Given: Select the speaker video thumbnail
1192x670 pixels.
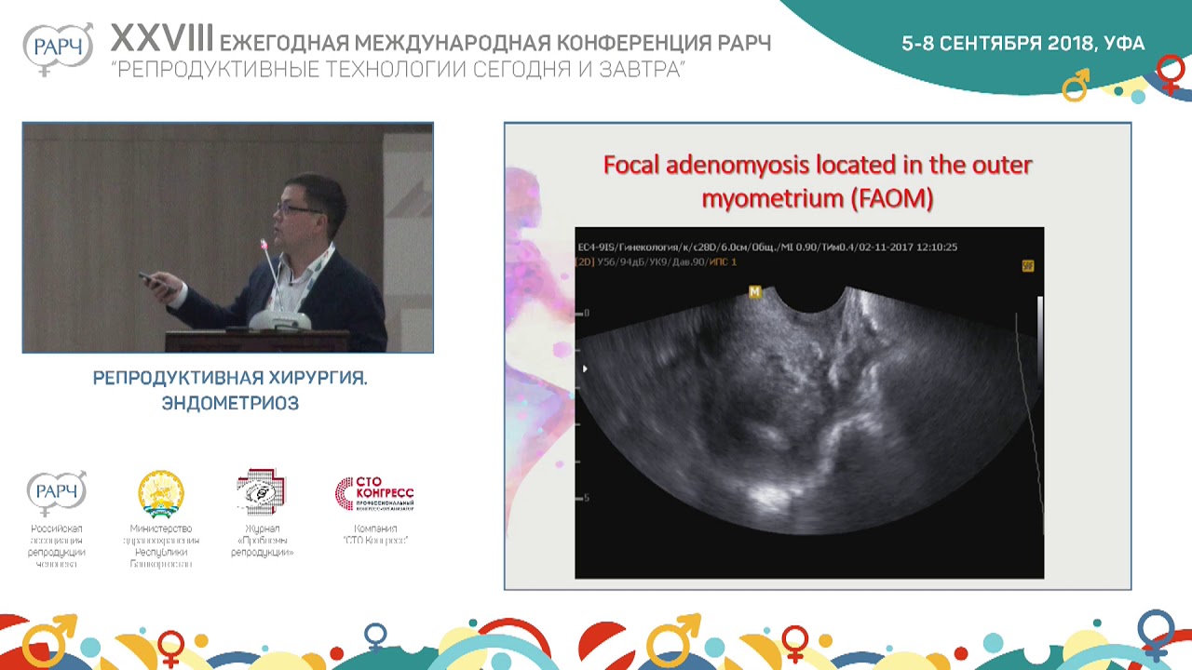Looking at the screenshot, I should (228, 238).
